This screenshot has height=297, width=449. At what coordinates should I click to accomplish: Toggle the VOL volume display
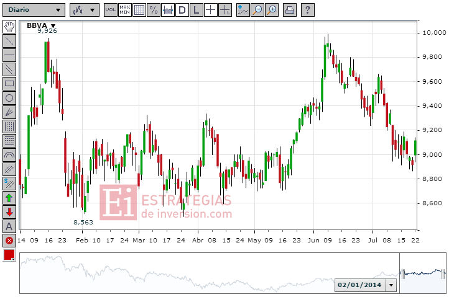point(110,10)
